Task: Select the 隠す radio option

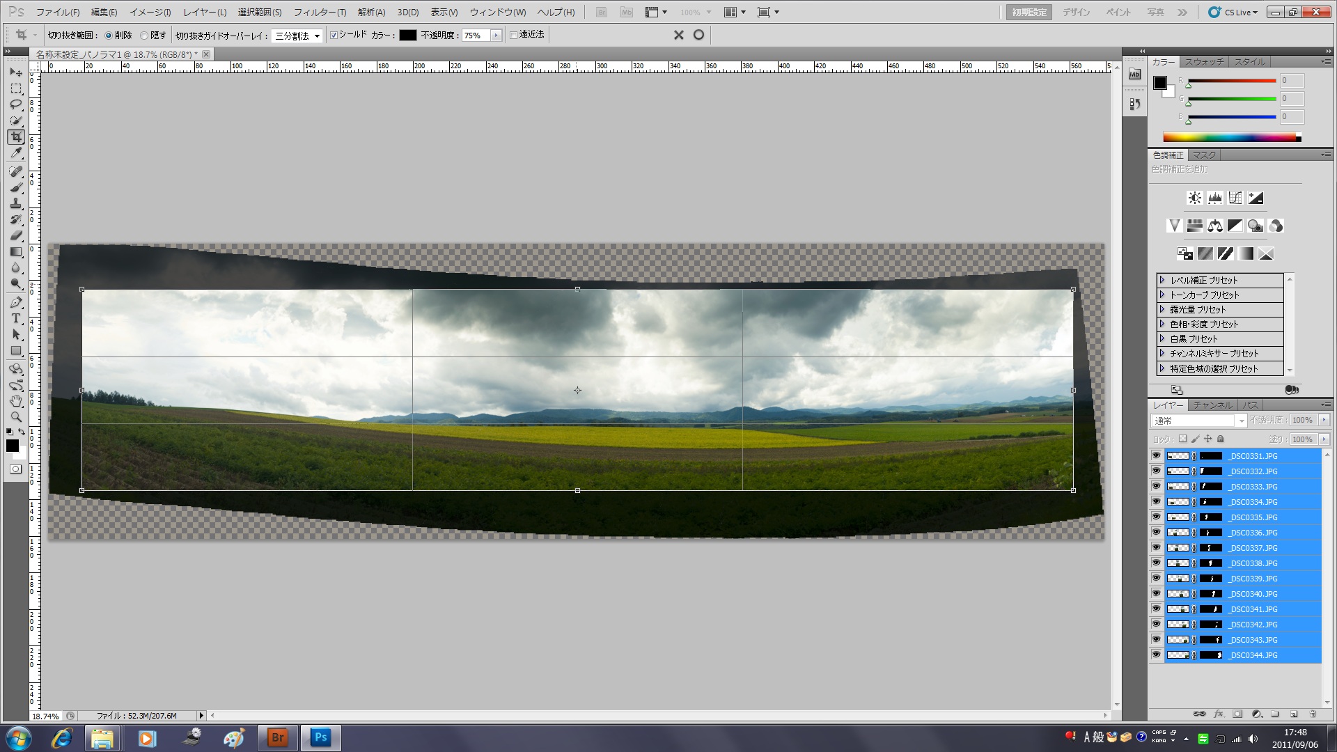Action: 144,36
